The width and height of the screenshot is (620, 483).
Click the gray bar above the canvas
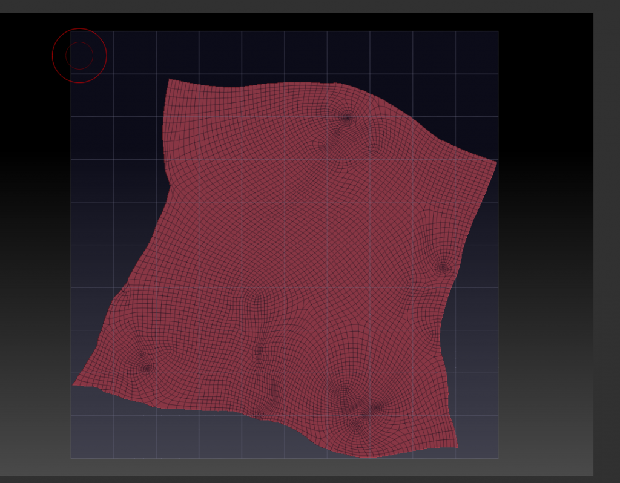tap(303, 6)
